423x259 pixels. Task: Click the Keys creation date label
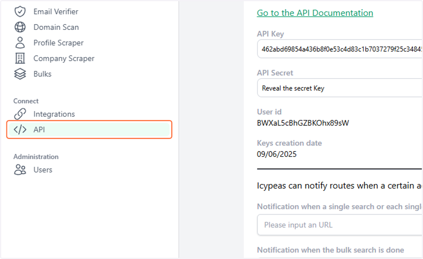tap(289, 143)
